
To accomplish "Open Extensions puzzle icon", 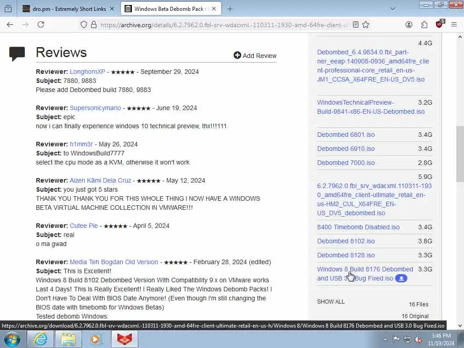I will coord(424,25).
